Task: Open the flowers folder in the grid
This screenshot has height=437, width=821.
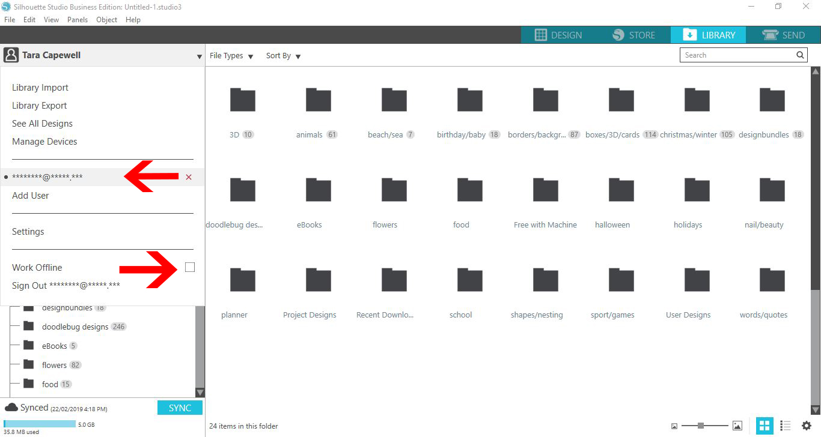Action: (394, 190)
